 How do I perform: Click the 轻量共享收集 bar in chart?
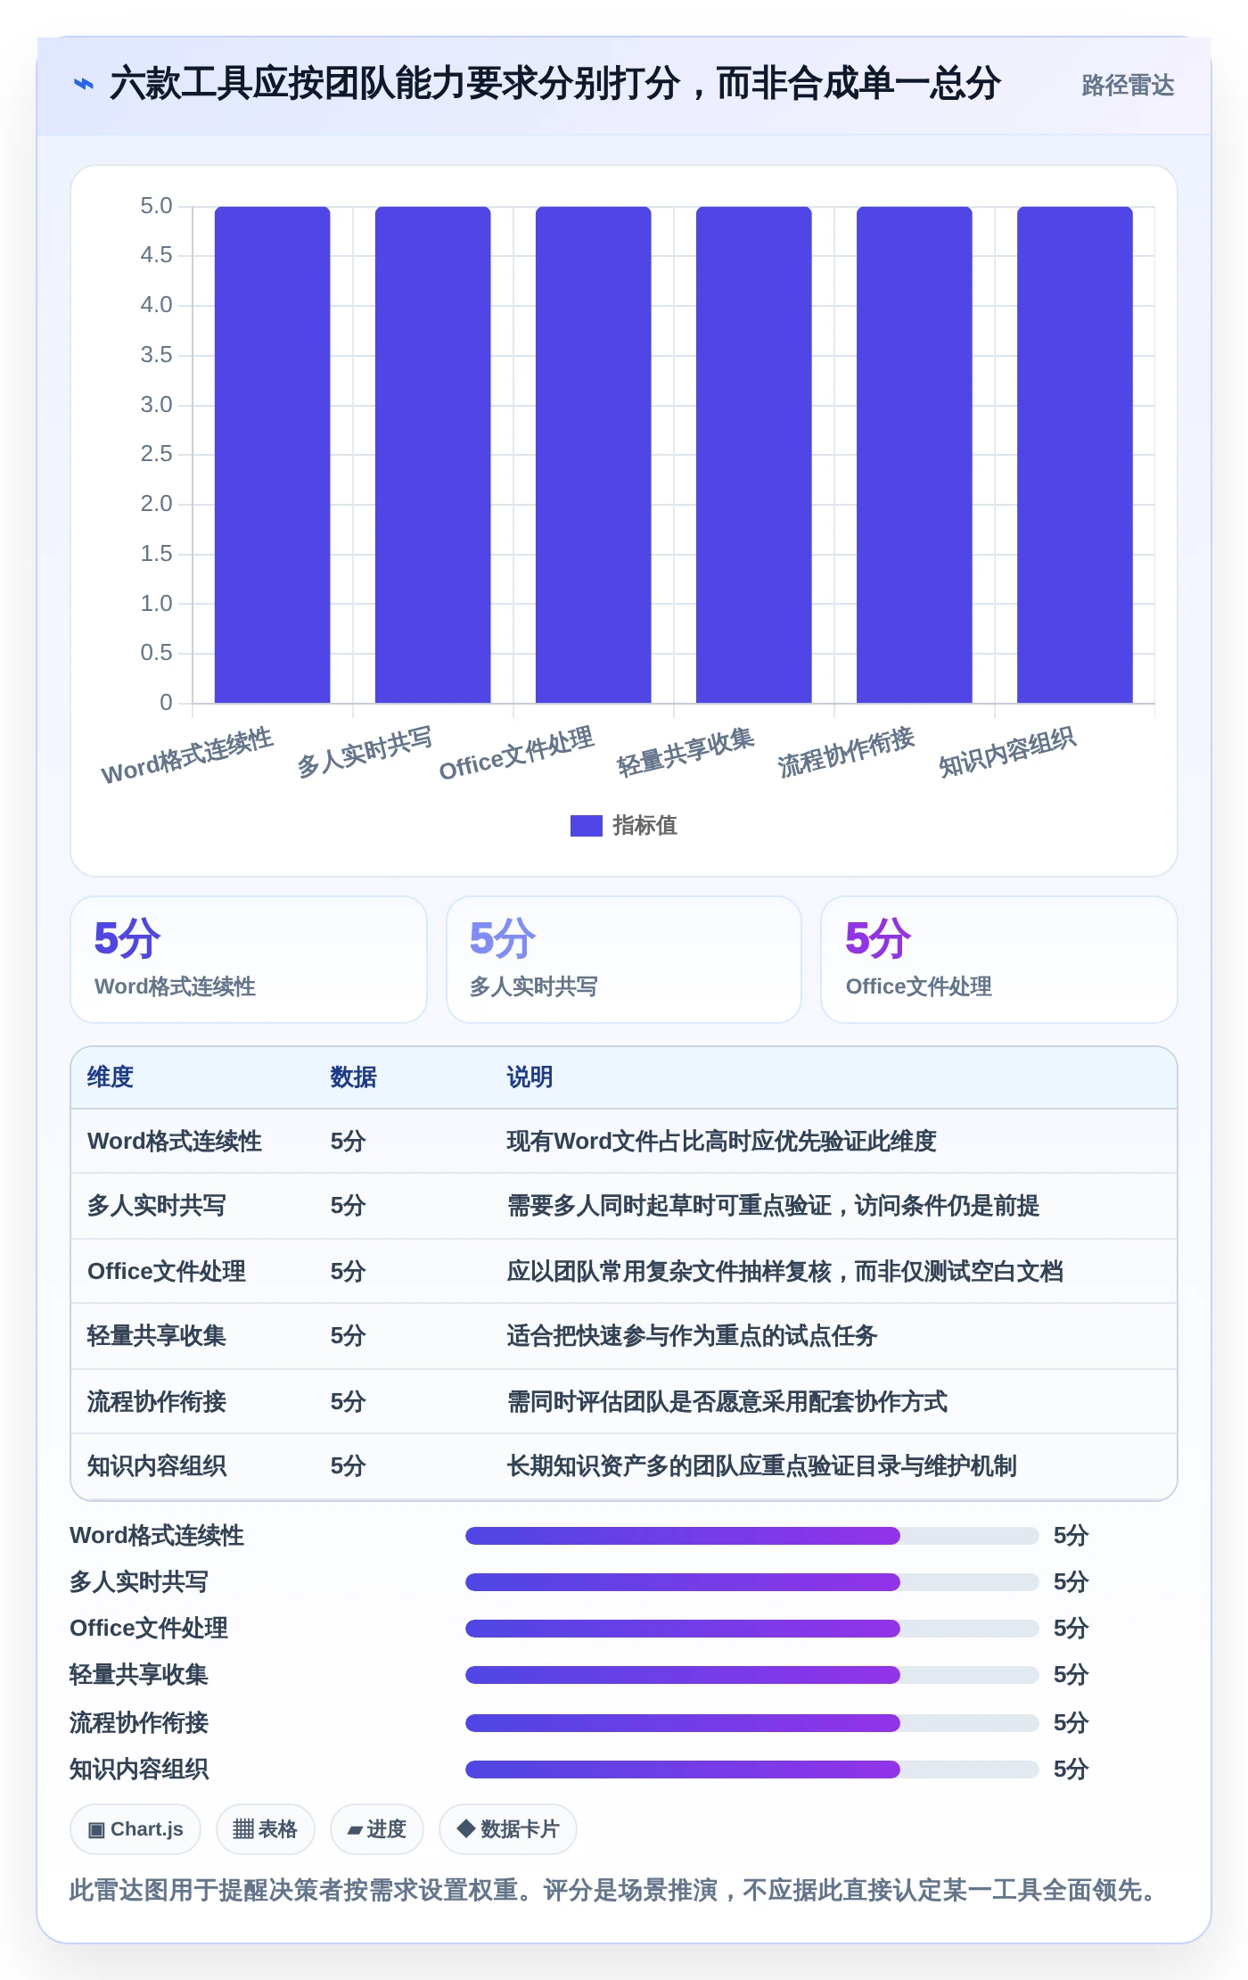[753, 455]
